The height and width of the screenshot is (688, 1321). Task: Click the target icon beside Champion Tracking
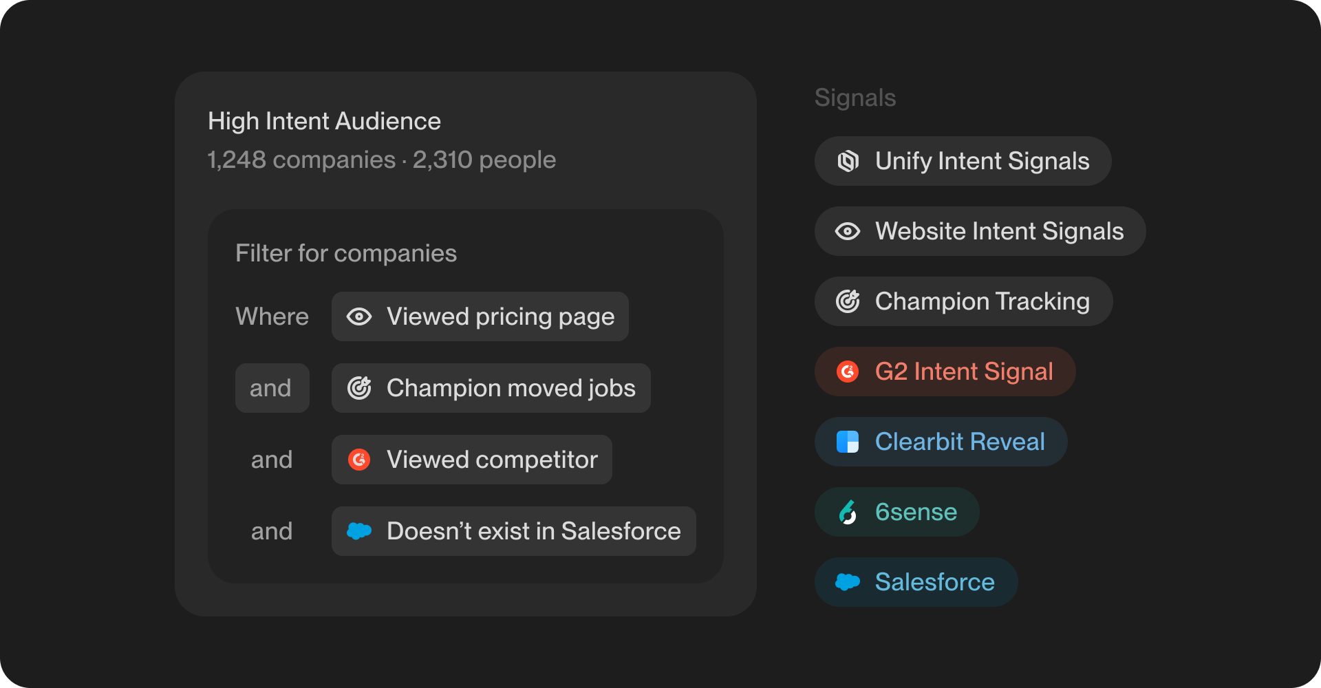point(848,301)
